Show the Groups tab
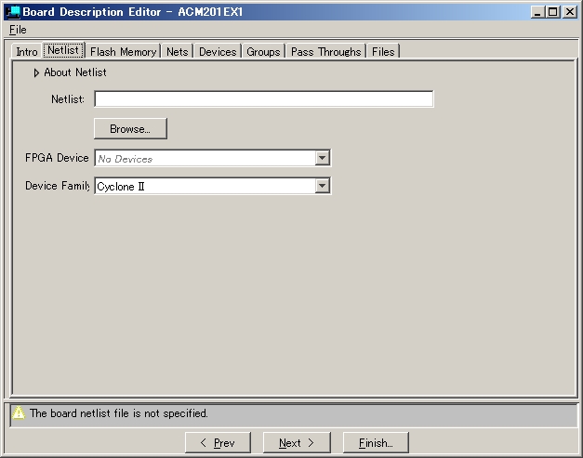Image resolution: width=583 pixels, height=458 pixels. tap(263, 52)
